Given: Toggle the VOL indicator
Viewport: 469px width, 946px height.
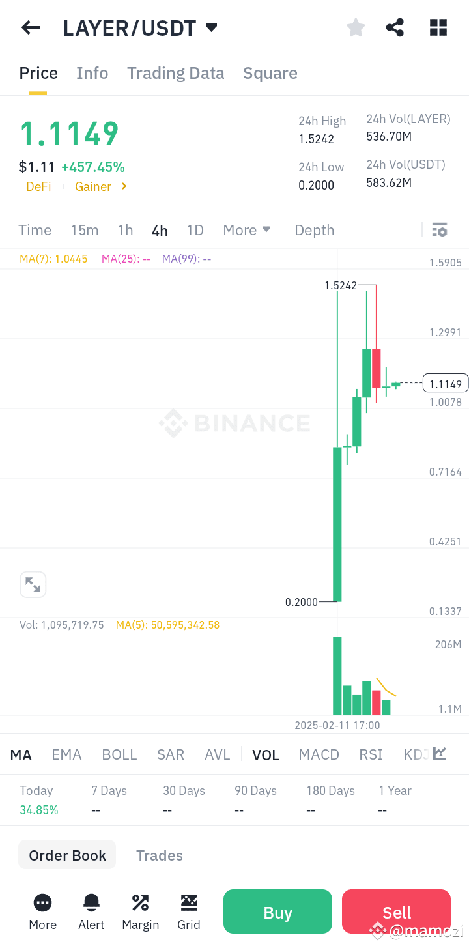Looking at the screenshot, I should tap(266, 754).
